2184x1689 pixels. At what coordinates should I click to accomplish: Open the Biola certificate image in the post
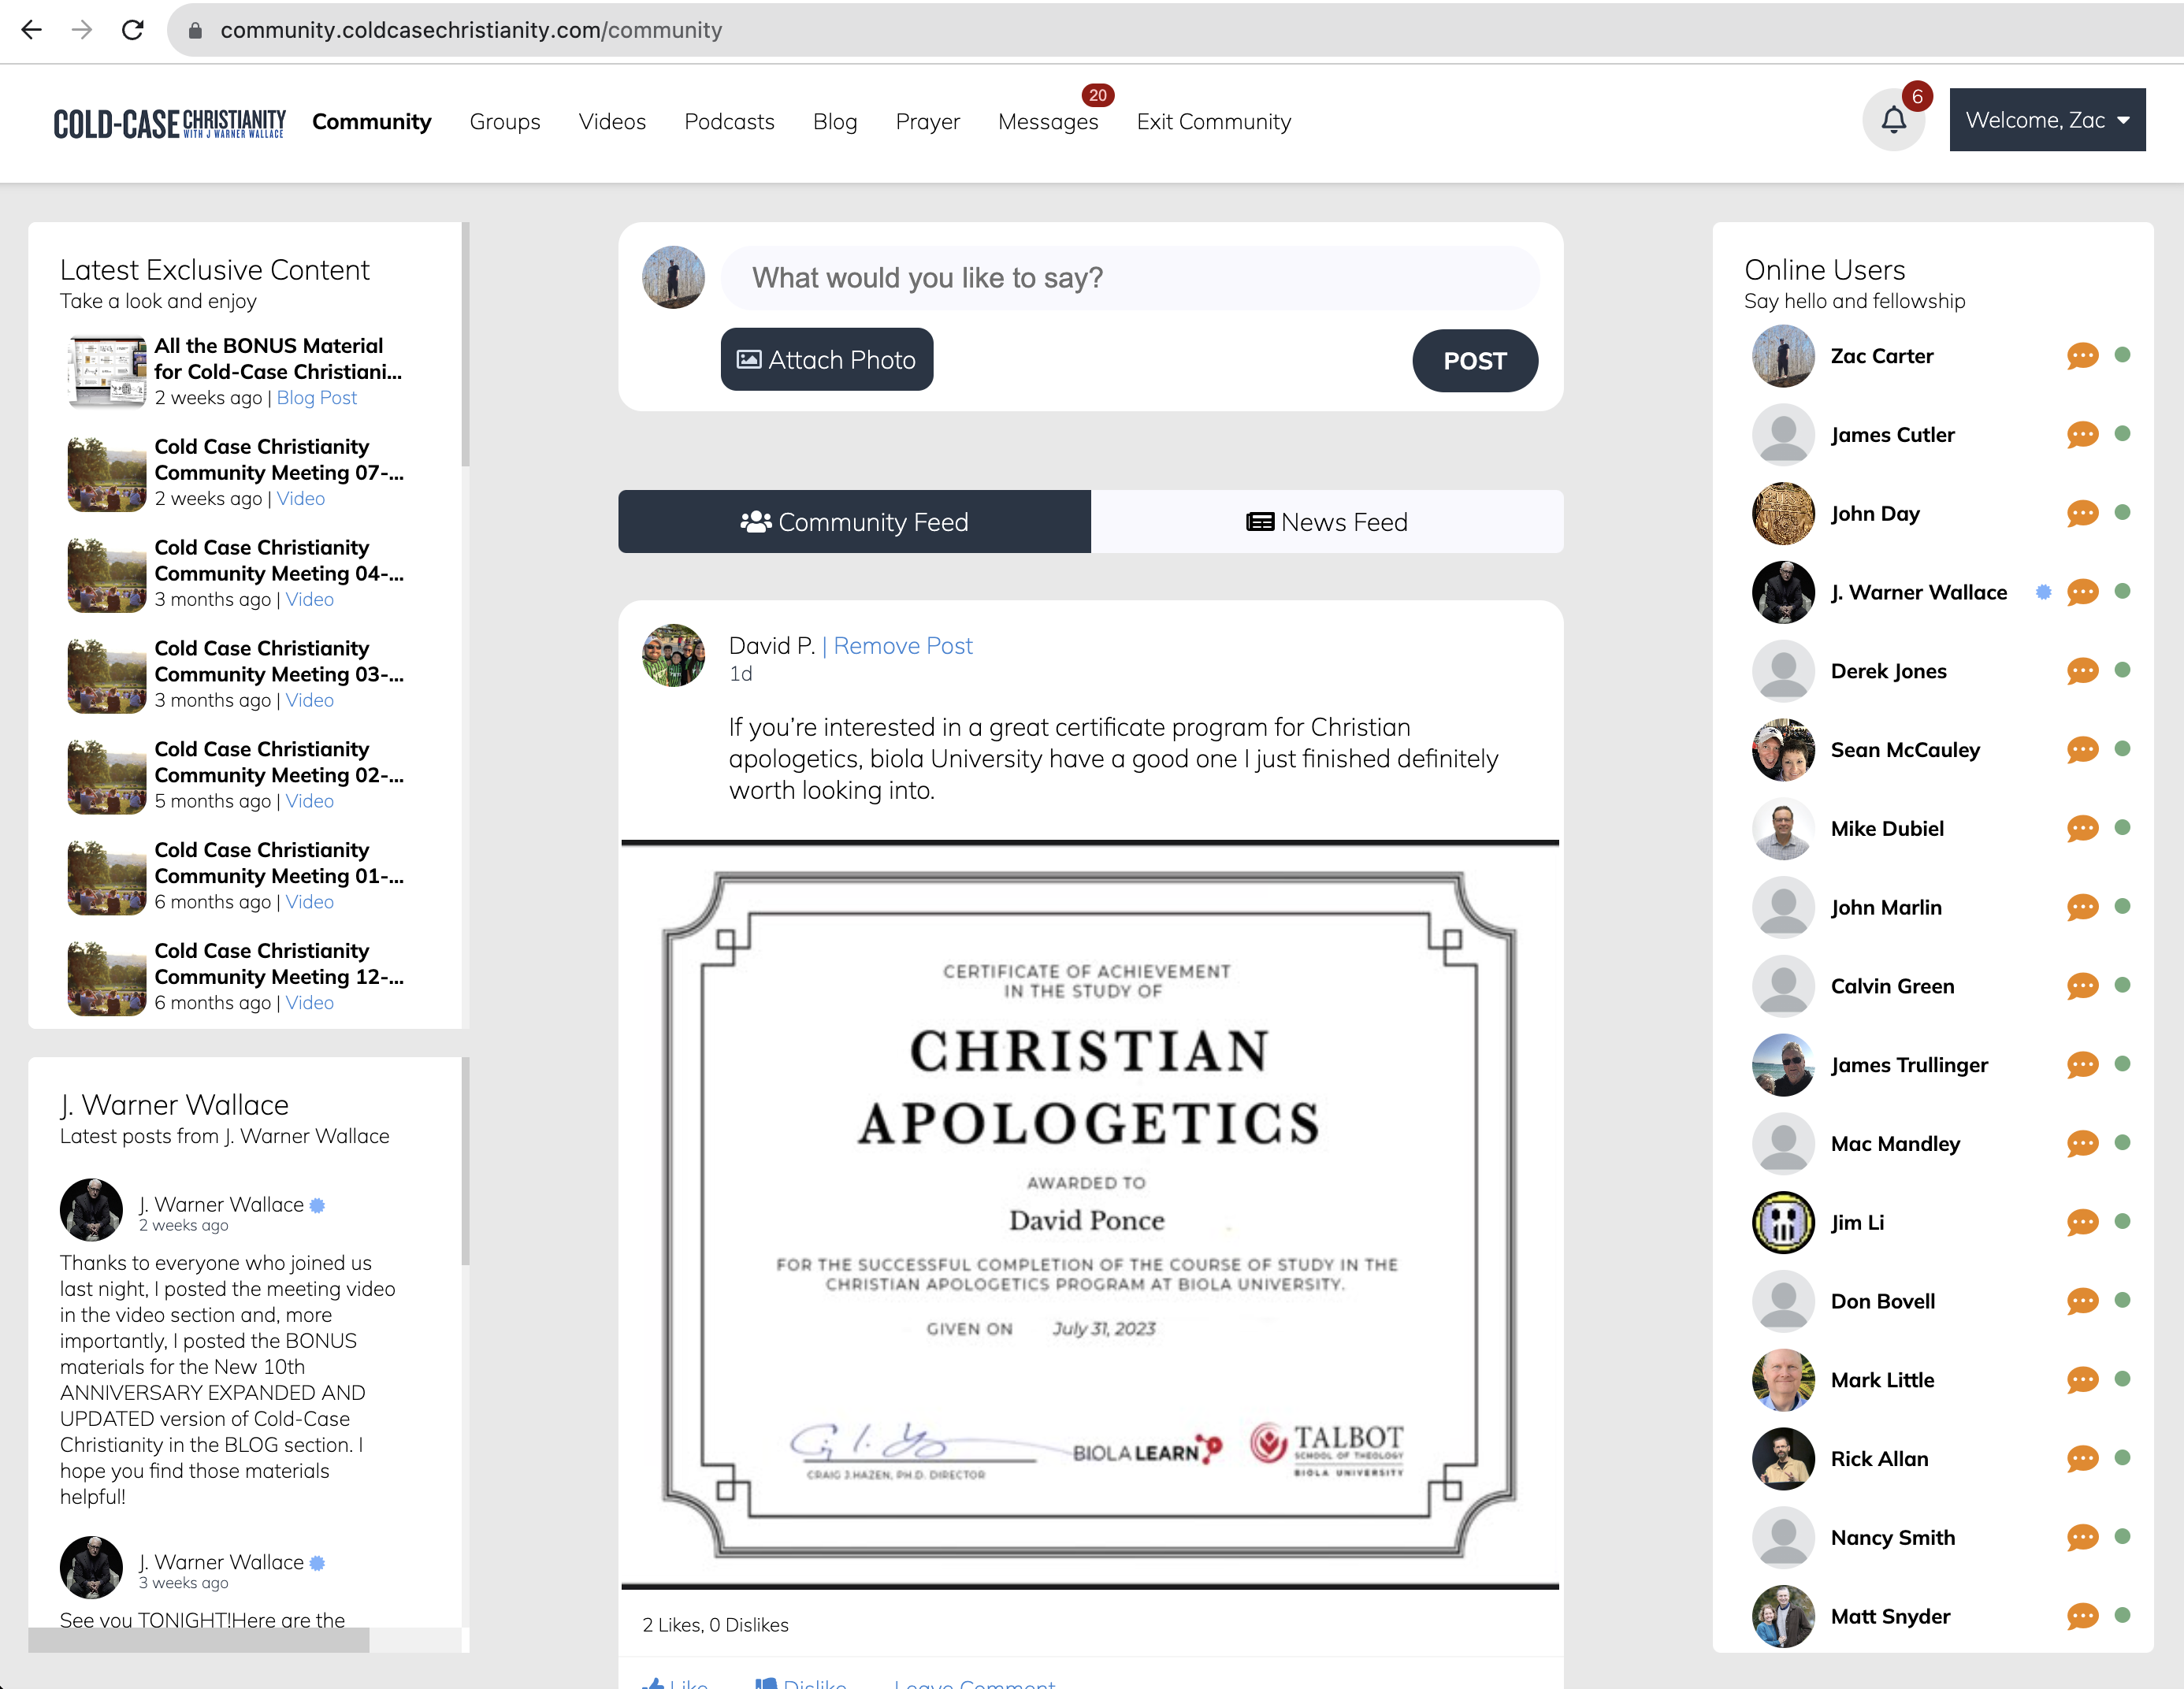pyautogui.click(x=1089, y=1214)
